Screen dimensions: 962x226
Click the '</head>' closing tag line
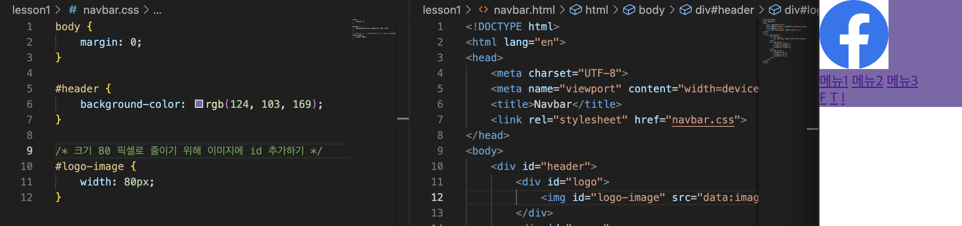click(487, 135)
